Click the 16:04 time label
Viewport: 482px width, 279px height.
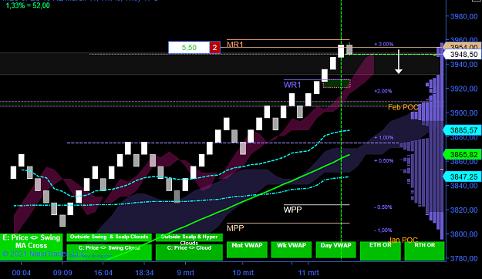coord(103,273)
